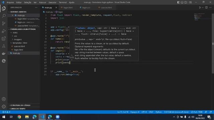The image size is (214, 120).
Task: Open the Acessar menu
Action: point(42,2)
